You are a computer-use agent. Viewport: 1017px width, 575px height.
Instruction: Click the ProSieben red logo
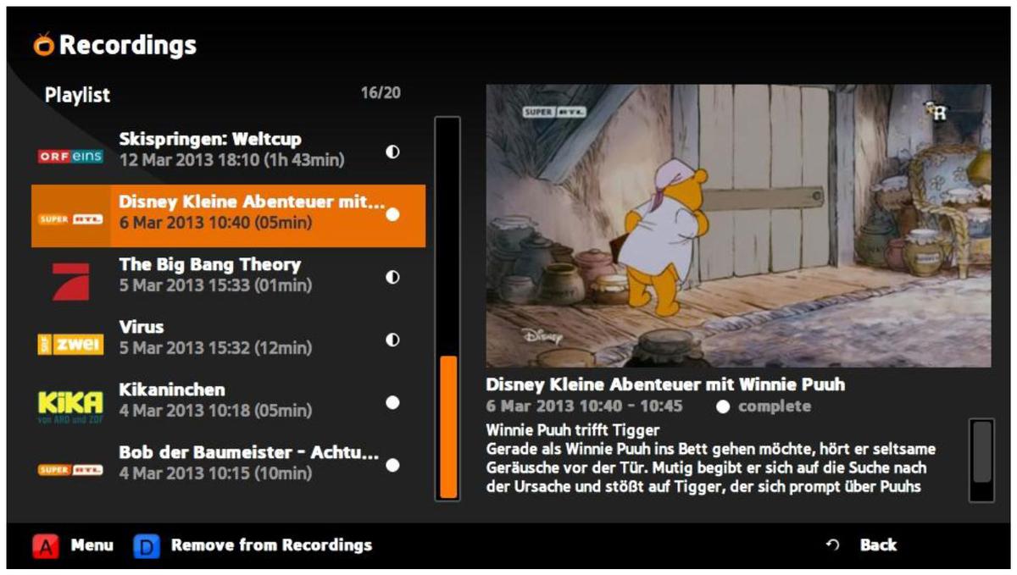pos(70,281)
